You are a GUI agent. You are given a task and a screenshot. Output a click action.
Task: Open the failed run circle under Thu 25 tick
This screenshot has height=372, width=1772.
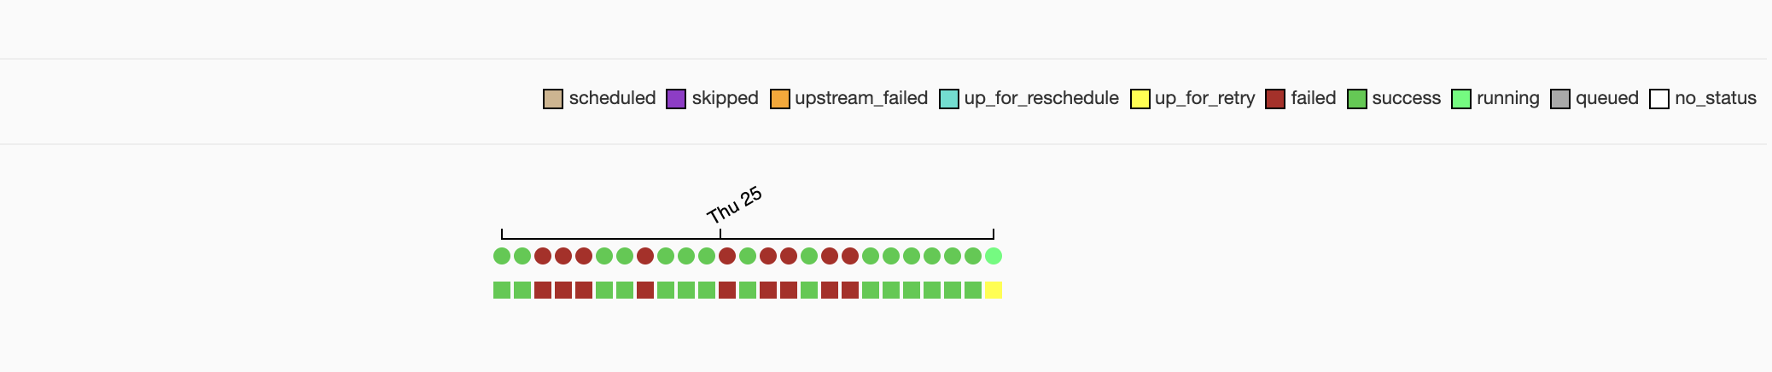(727, 256)
